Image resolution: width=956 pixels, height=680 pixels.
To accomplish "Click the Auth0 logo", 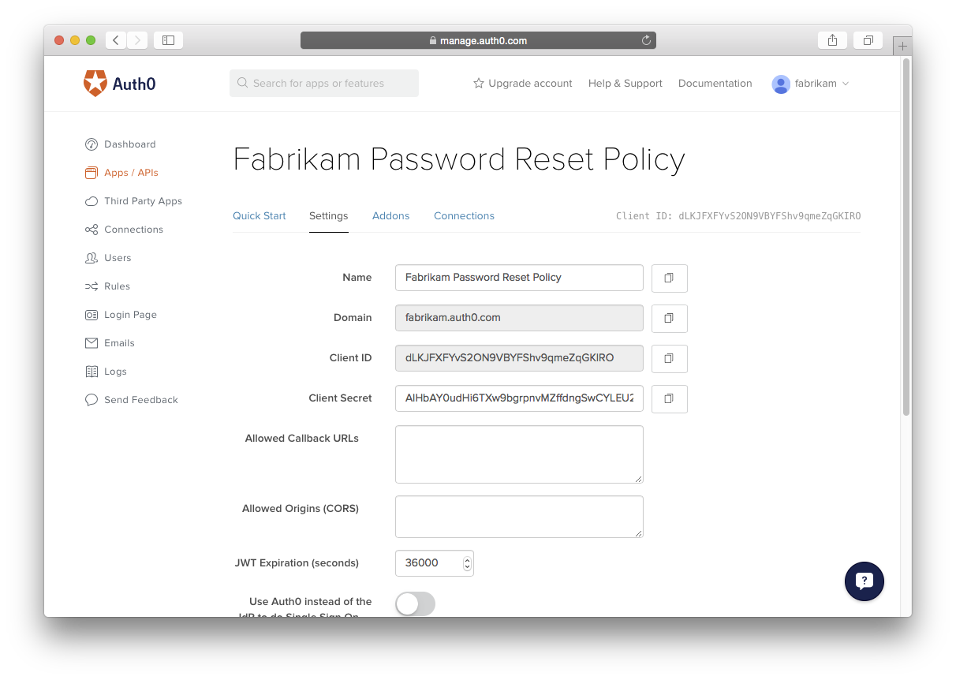I will 119,83.
